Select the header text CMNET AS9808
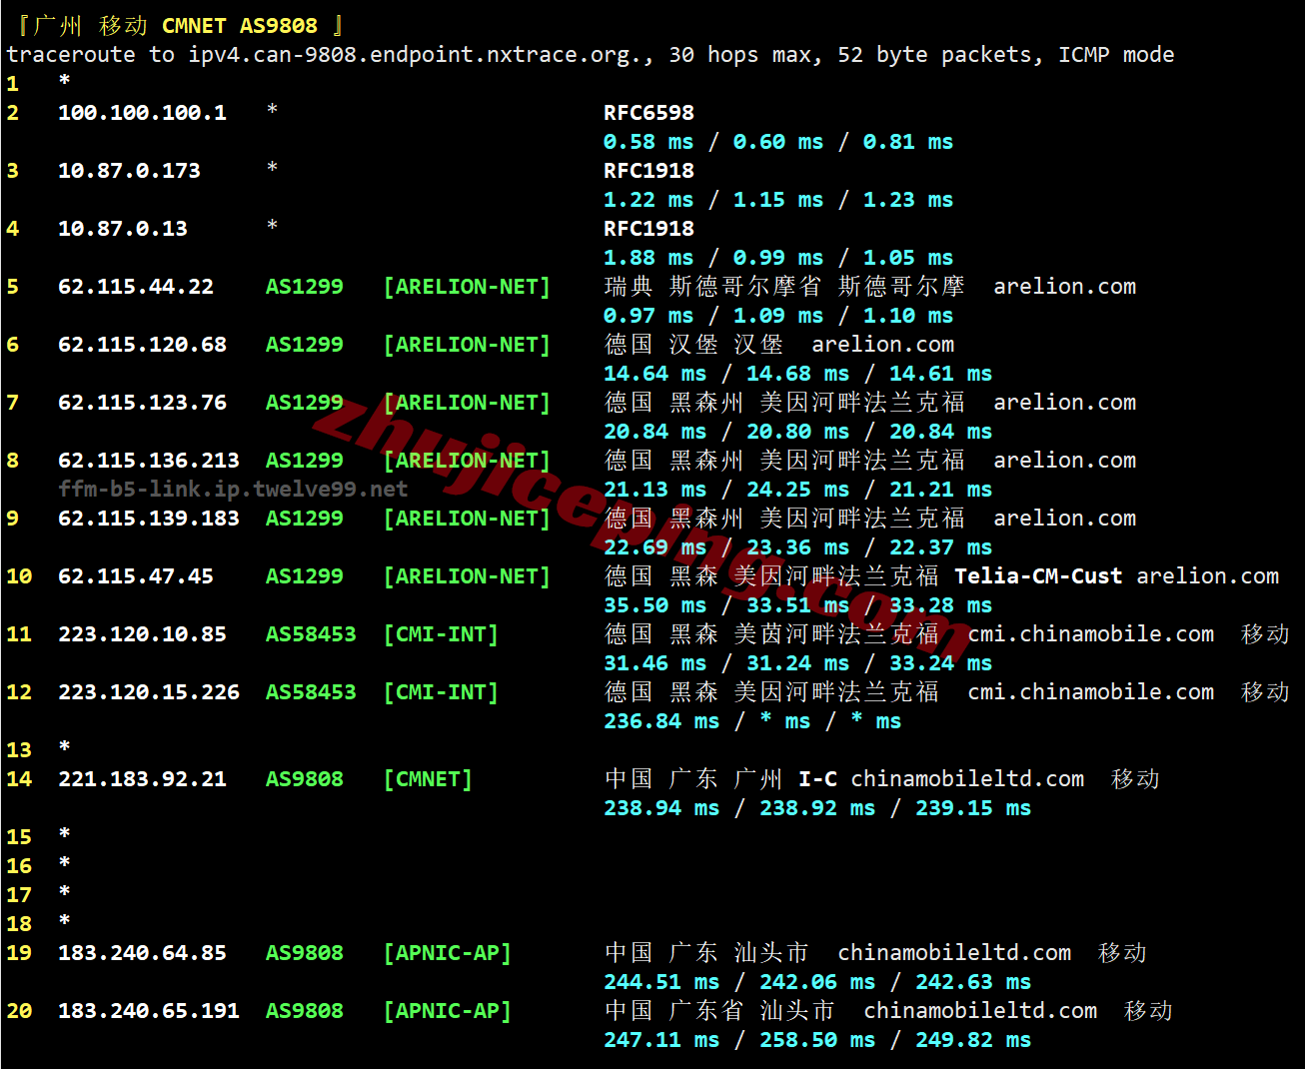This screenshot has height=1069, width=1305. [x=239, y=26]
